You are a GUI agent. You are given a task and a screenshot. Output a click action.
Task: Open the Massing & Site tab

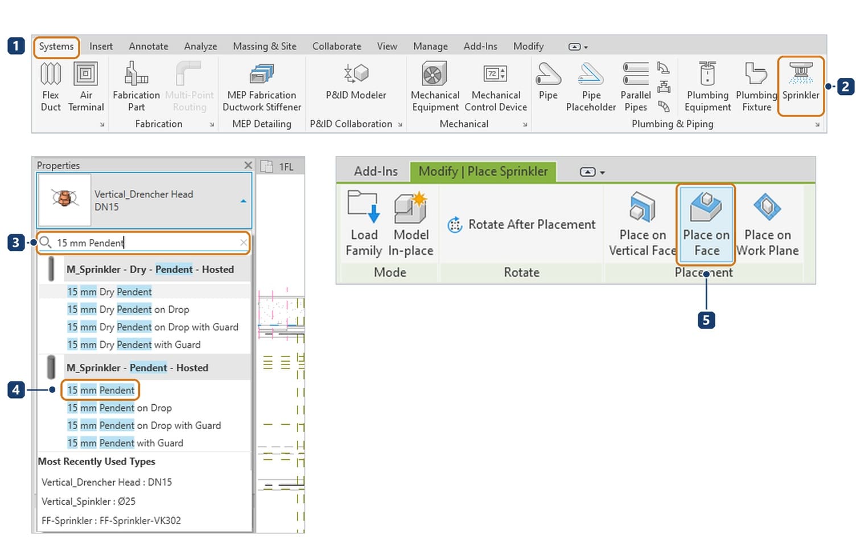click(x=265, y=47)
